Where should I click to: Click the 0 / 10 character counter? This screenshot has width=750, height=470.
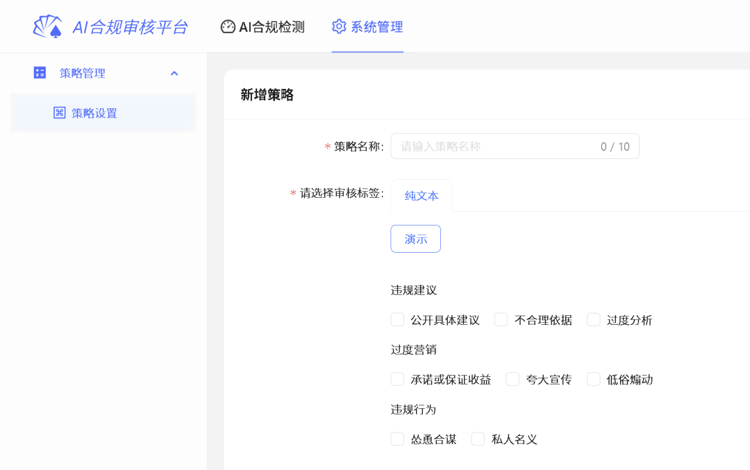(x=615, y=146)
